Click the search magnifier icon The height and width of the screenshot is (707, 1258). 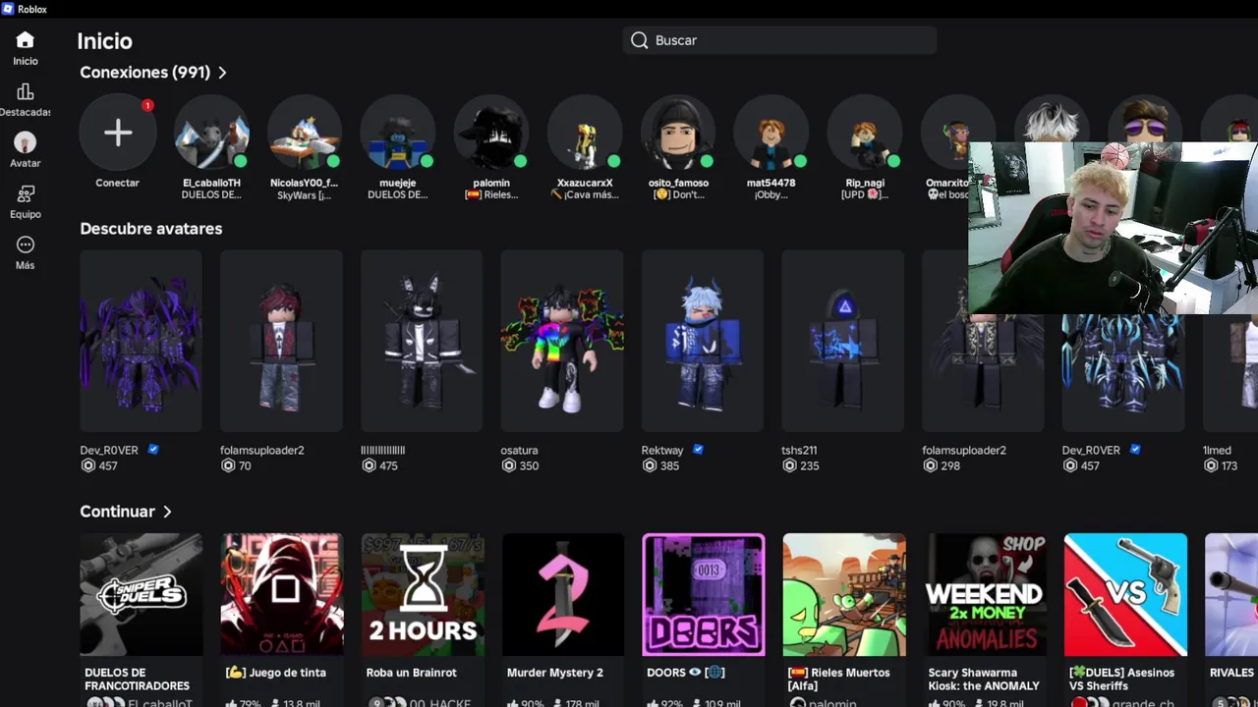tap(640, 40)
